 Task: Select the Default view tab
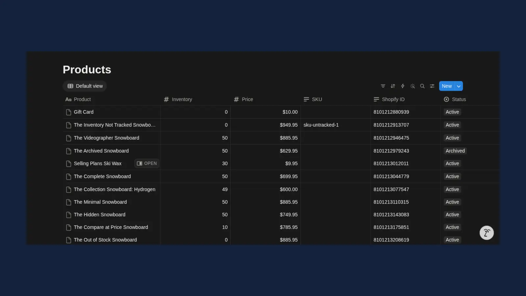tap(85, 86)
